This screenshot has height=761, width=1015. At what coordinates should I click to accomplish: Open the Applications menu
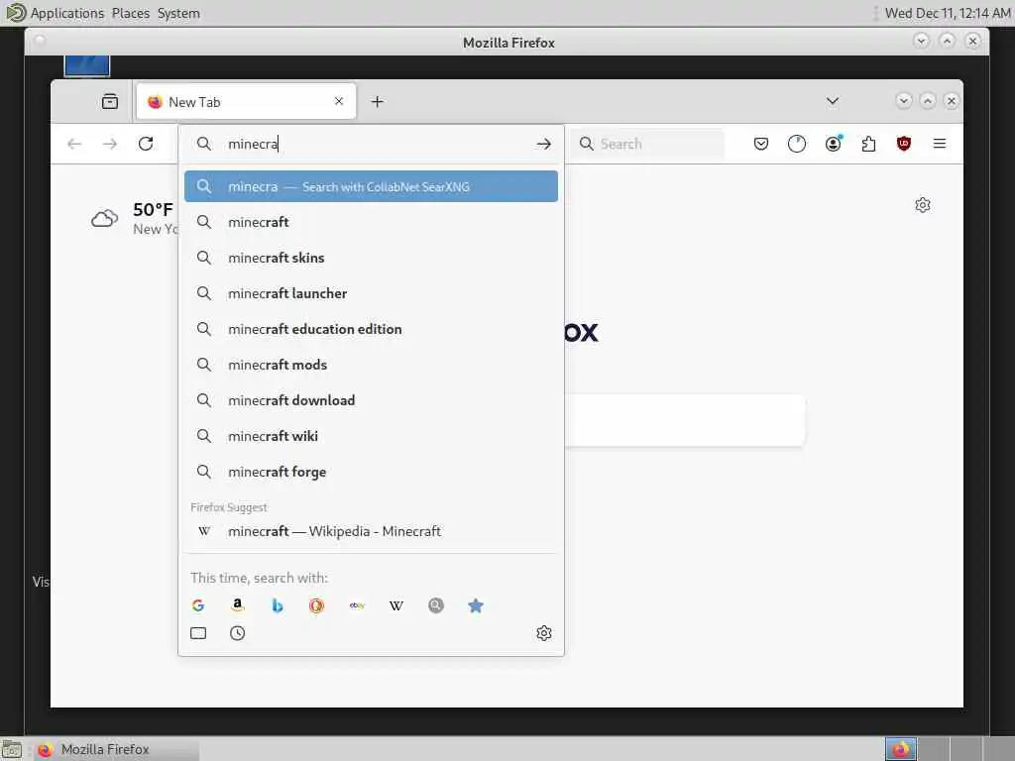[x=66, y=13]
